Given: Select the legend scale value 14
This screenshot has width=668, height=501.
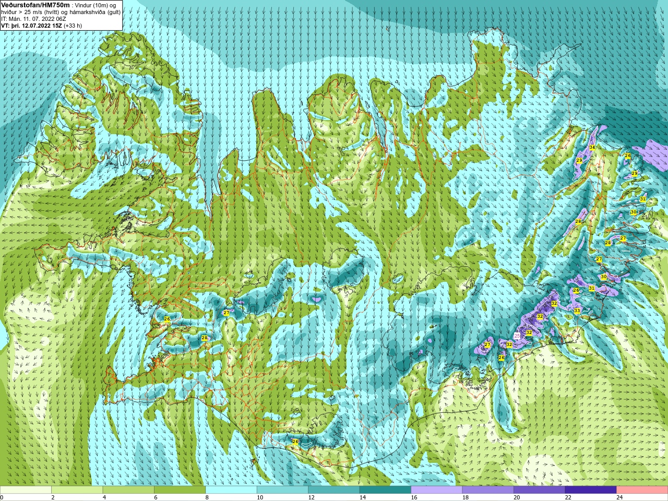Looking at the screenshot, I should point(363,497).
